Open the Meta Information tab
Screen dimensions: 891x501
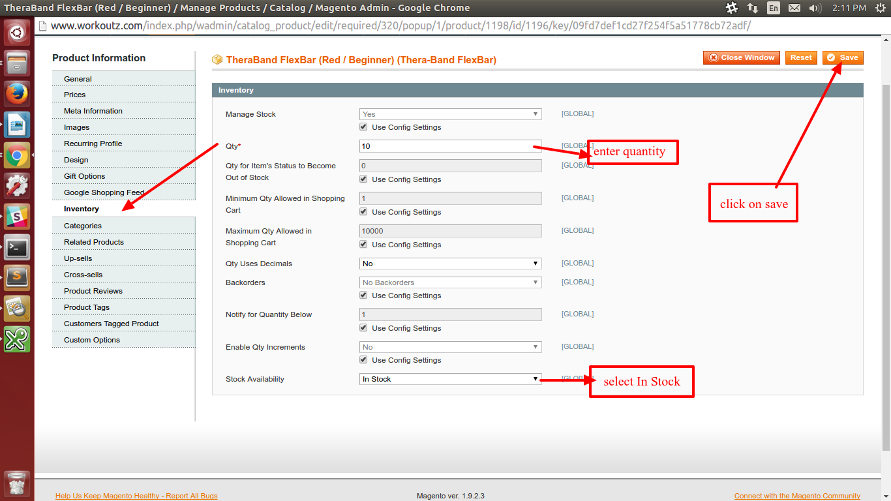point(124,111)
